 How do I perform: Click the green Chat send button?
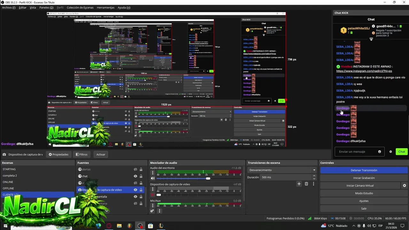pyautogui.click(x=402, y=152)
